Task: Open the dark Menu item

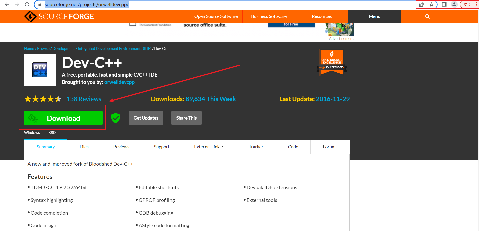Action: 374,16
